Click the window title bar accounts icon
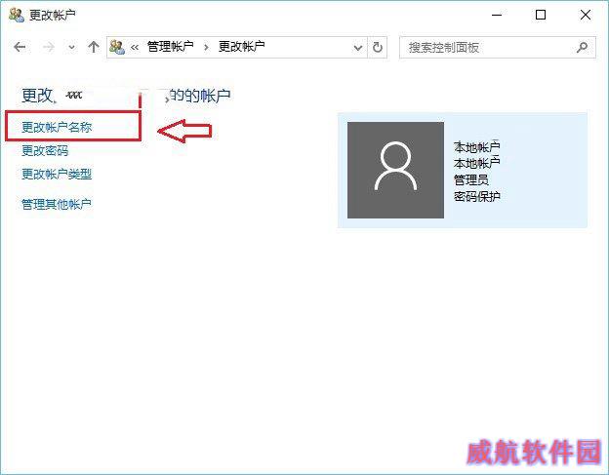Screen dimensions: 609x475 click(x=17, y=16)
